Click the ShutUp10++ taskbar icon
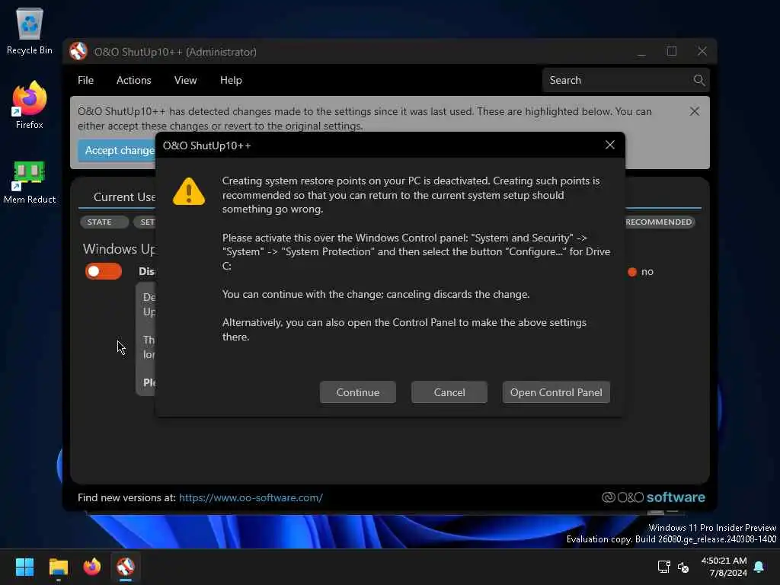The height and width of the screenshot is (585, 780). tap(126, 567)
